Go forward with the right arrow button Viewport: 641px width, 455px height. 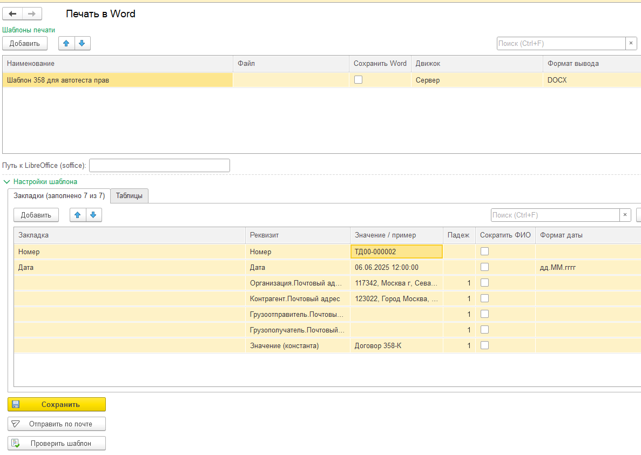click(32, 14)
